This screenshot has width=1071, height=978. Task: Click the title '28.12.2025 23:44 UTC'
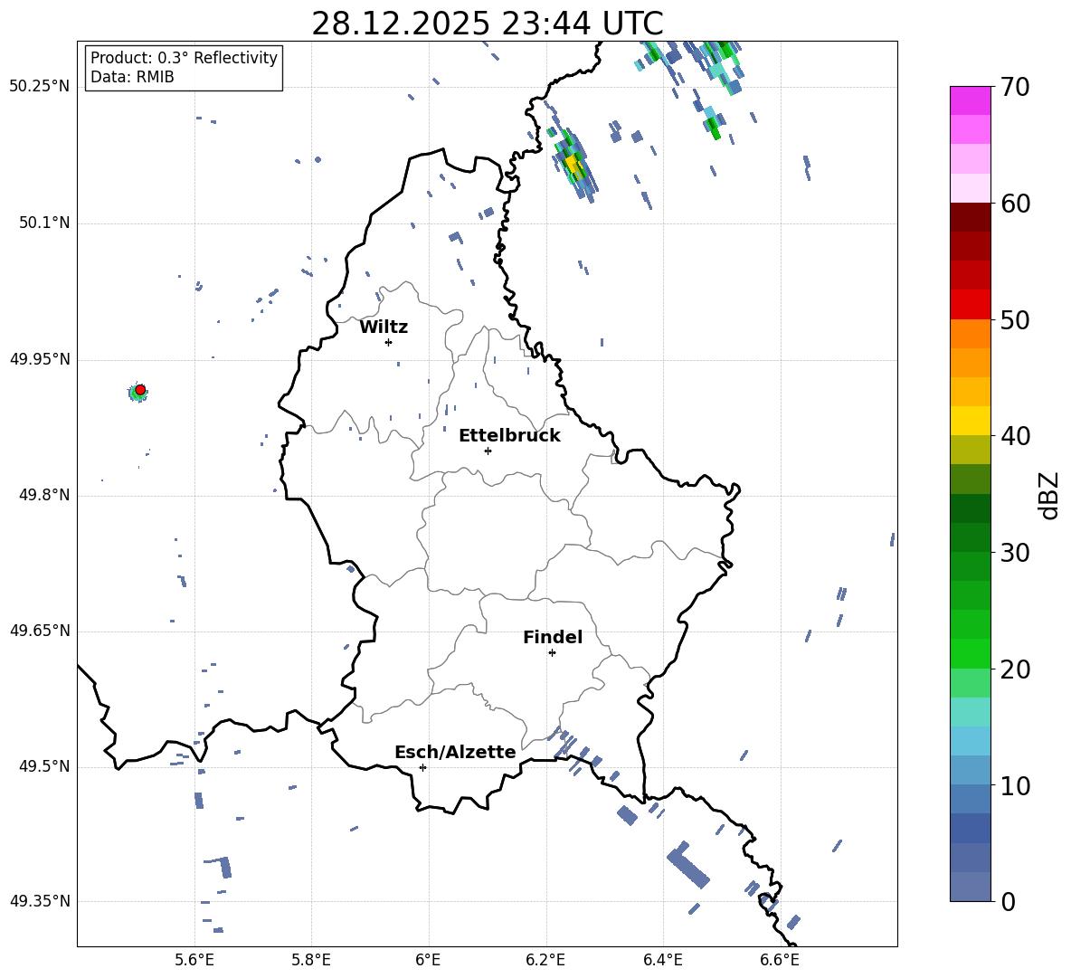coord(487,24)
